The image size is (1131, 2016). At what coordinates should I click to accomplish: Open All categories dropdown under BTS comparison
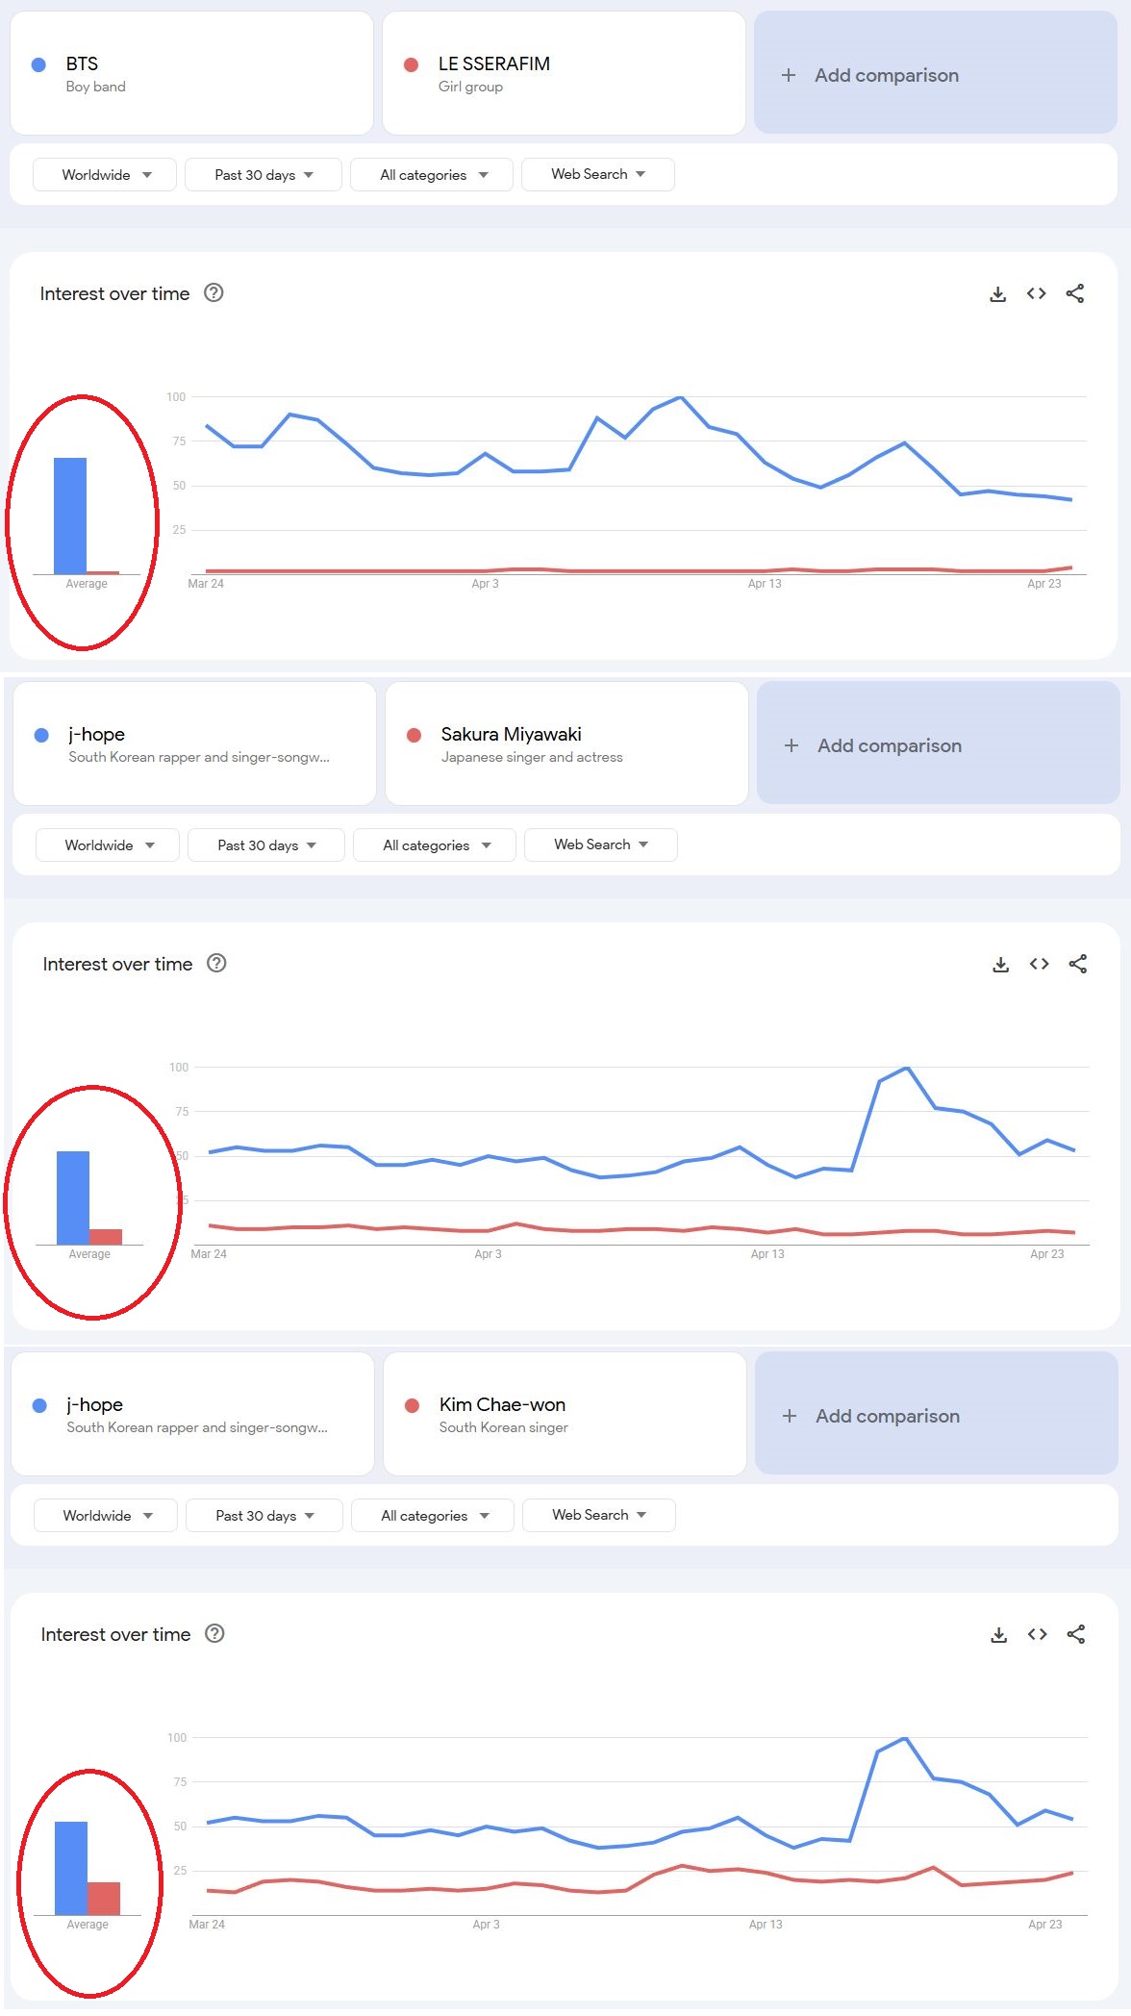[x=432, y=175]
